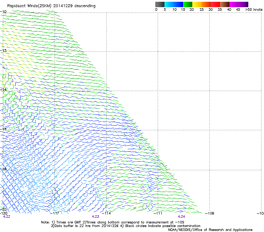Viewport: 264px width, 232px height.
Task: Click the note line starting 'Note: 1) Times are GMT'
Action: [x=113, y=222]
